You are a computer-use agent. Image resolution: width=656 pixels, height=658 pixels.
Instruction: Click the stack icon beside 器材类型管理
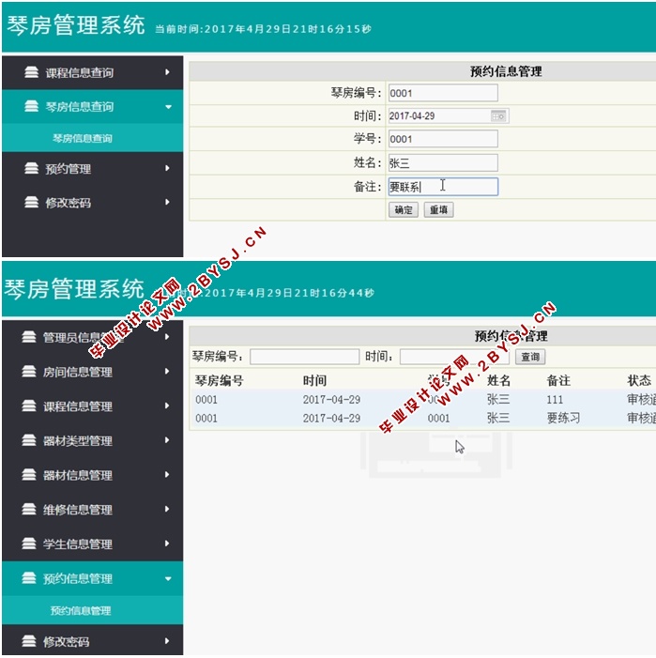[x=30, y=441]
